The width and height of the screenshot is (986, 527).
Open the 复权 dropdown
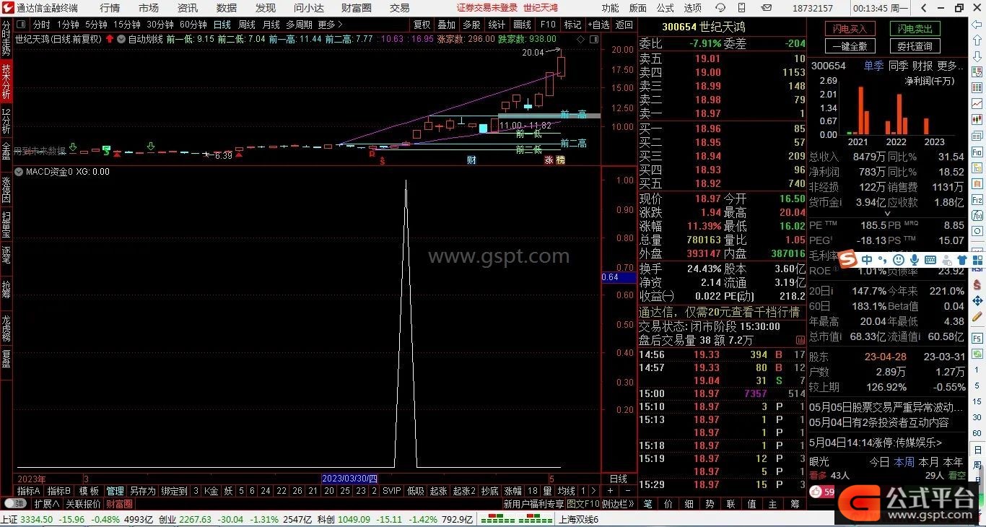[x=422, y=25]
